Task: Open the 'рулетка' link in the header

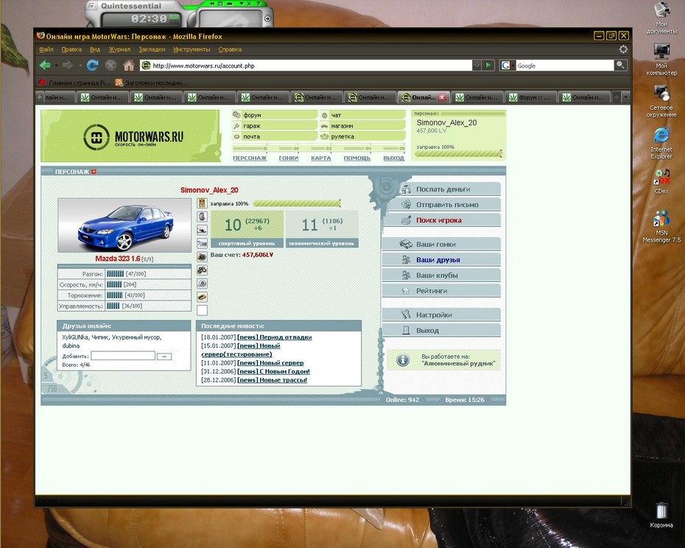Action: (362, 136)
